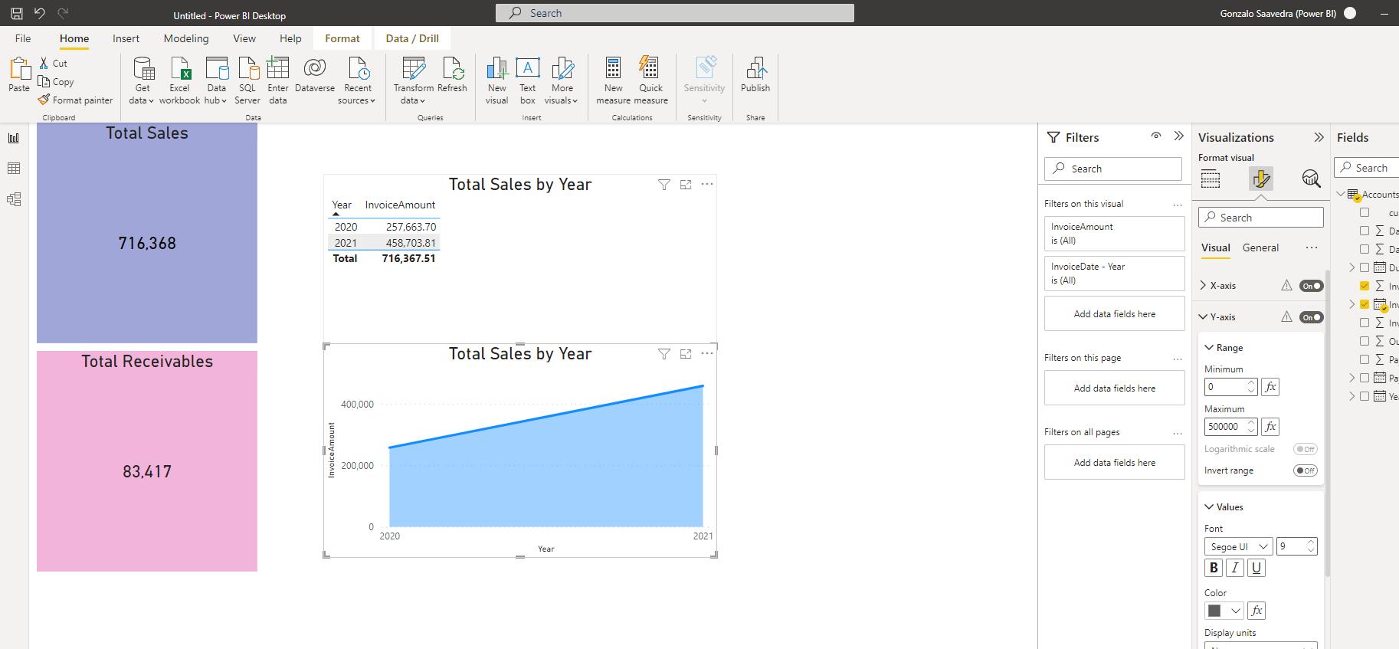Create a New measure
The width and height of the screenshot is (1399, 649).
click(613, 80)
